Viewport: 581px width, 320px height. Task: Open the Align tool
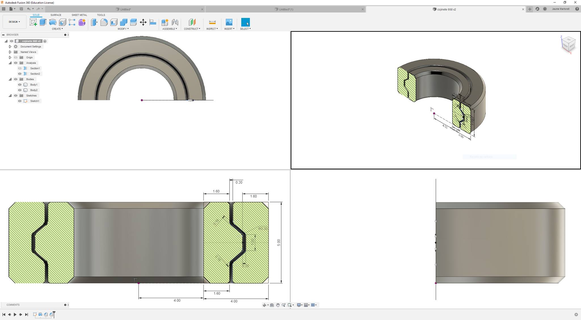tap(153, 22)
